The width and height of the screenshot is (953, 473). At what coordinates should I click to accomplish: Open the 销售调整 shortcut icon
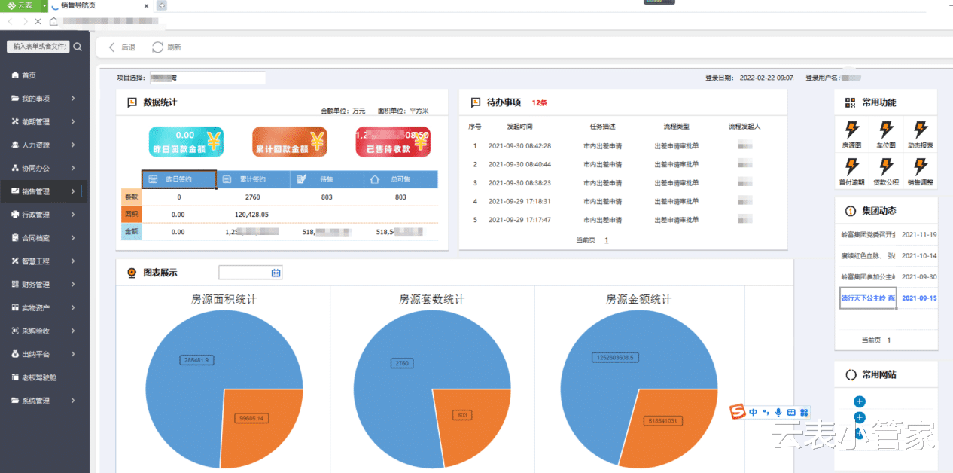pos(920,166)
